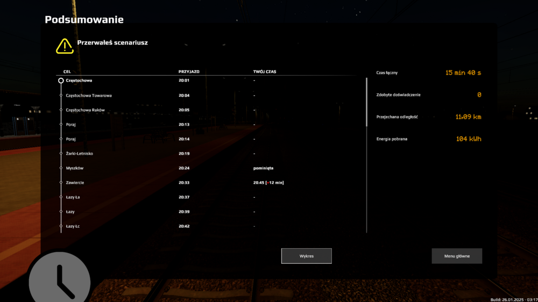Click the 'Przerwałeś scenariusz' message
Viewport: 538px width, 302px height.
pyautogui.click(x=112, y=42)
